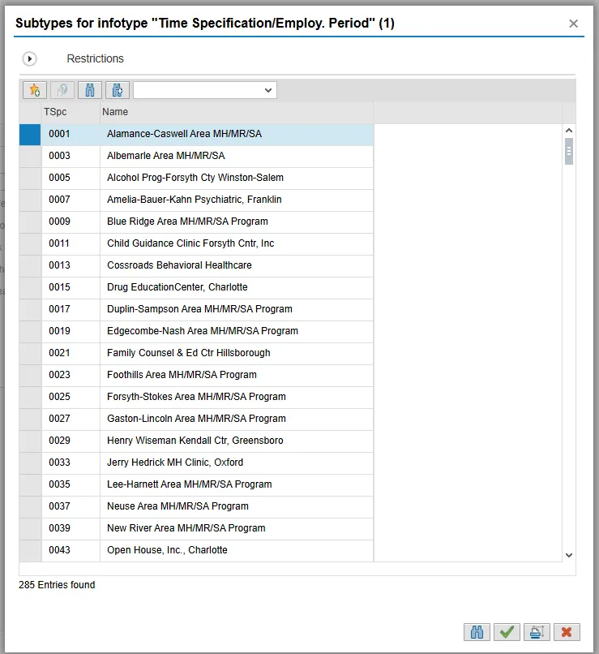The image size is (599, 654).
Task: Confirm selection with the green checkmark
Action: [x=507, y=632]
